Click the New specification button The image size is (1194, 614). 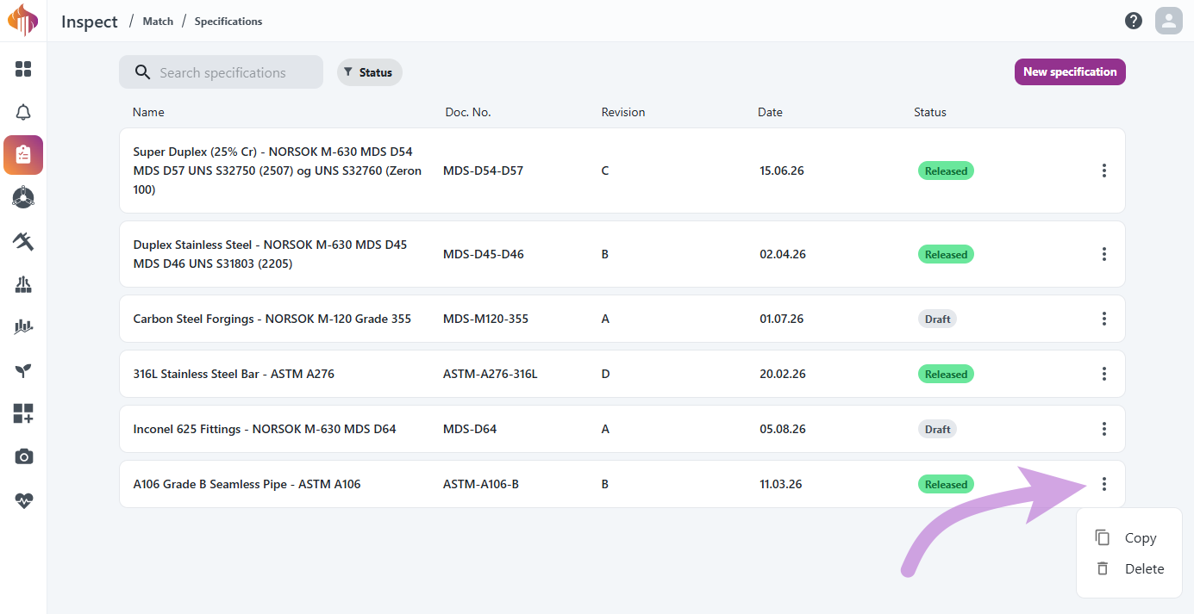point(1070,71)
